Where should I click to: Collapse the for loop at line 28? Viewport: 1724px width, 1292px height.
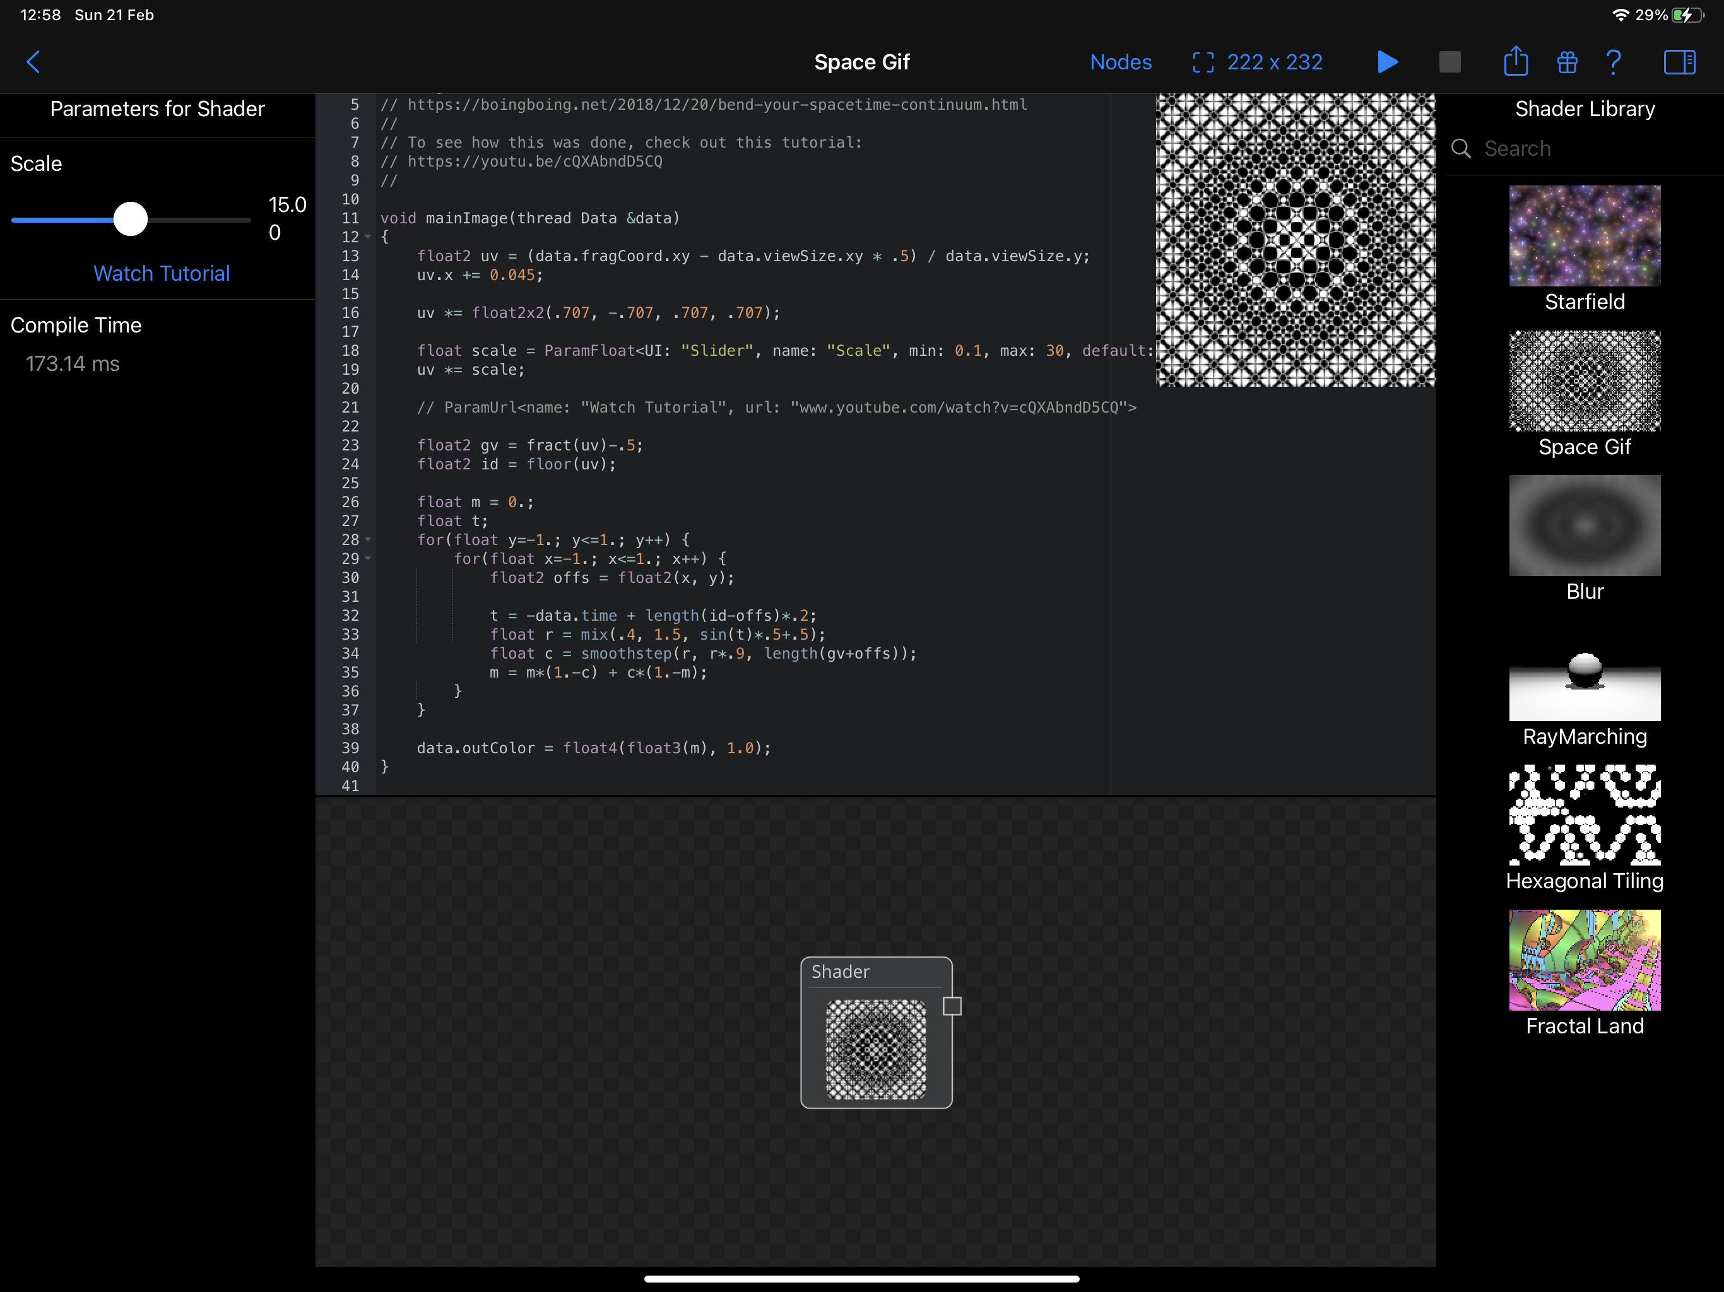pyautogui.click(x=368, y=539)
